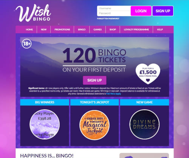Screen dimensions: 189x158
Task: Open the Divine Dreams game thumbnail
Action: coord(144,124)
